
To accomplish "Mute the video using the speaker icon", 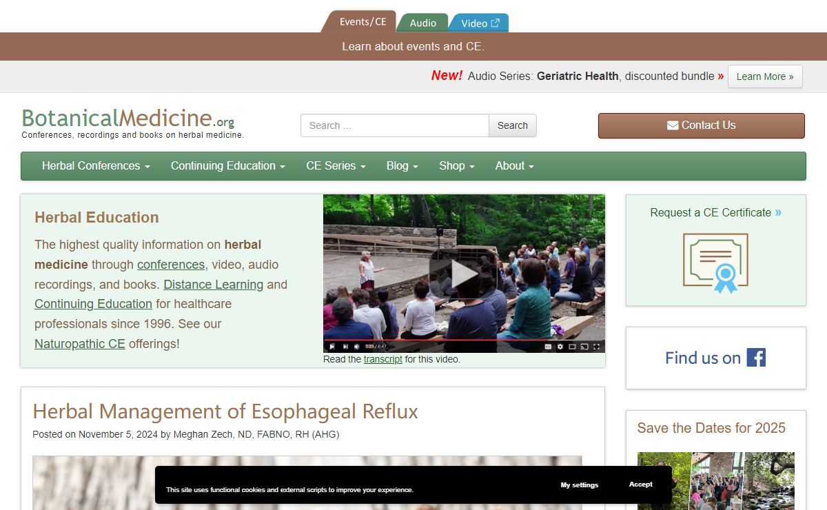I will [356, 347].
